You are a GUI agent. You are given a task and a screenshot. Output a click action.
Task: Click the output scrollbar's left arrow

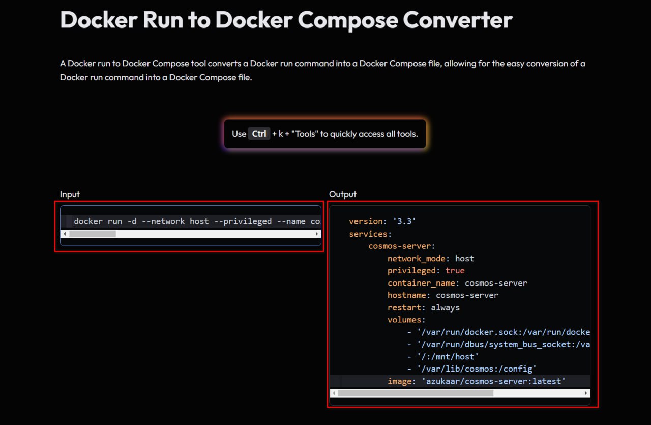click(333, 393)
